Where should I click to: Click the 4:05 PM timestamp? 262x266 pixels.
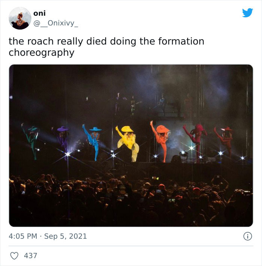pos(23,236)
